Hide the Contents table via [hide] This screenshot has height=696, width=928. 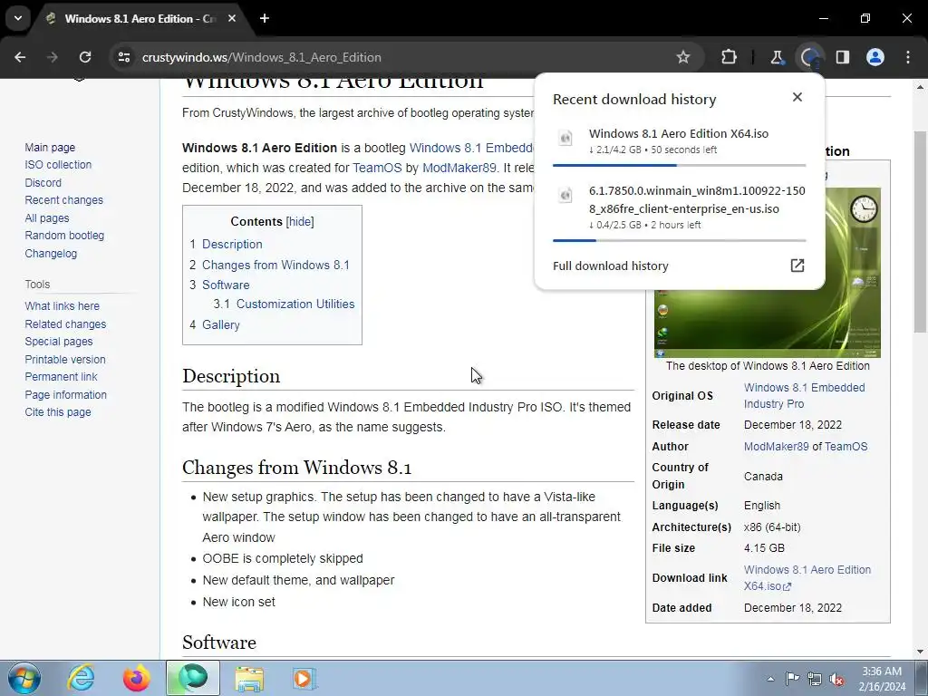click(x=300, y=221)
